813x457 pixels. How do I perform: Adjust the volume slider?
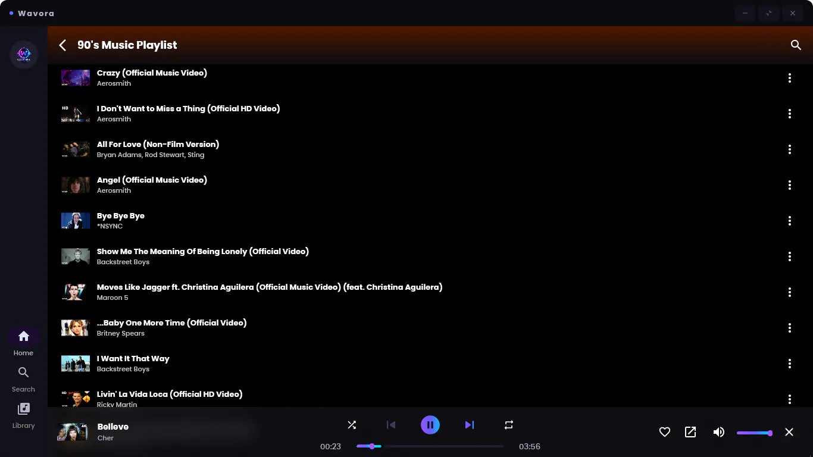755,433
